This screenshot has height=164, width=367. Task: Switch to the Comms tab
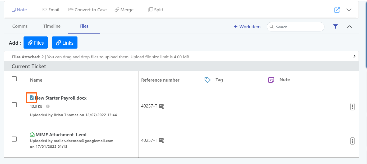[20, 26]
